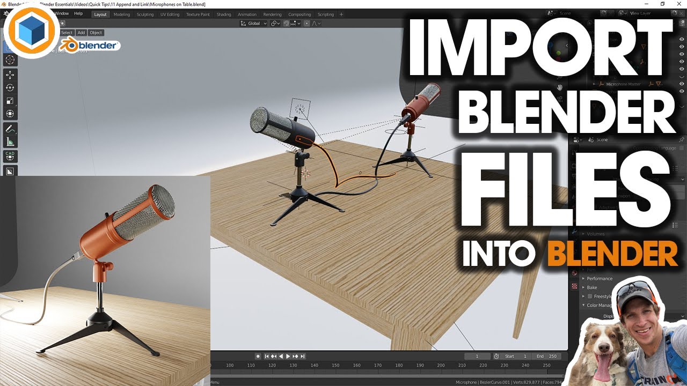The image size is (687, 386).
Task: Jump to the timeline end frame
Action: point(303,356)
